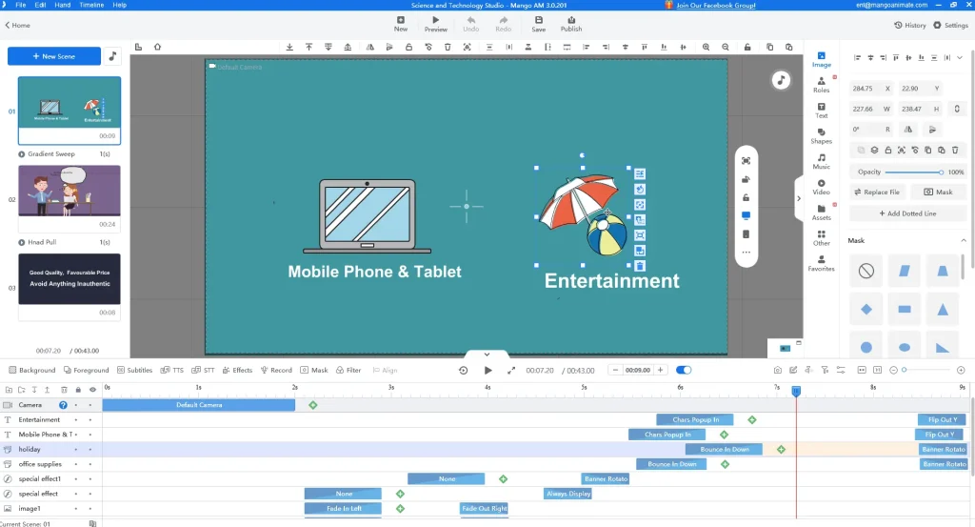Open the Effects option above timeline
Viewport: 975px width, 527px height.
point(237,370)
